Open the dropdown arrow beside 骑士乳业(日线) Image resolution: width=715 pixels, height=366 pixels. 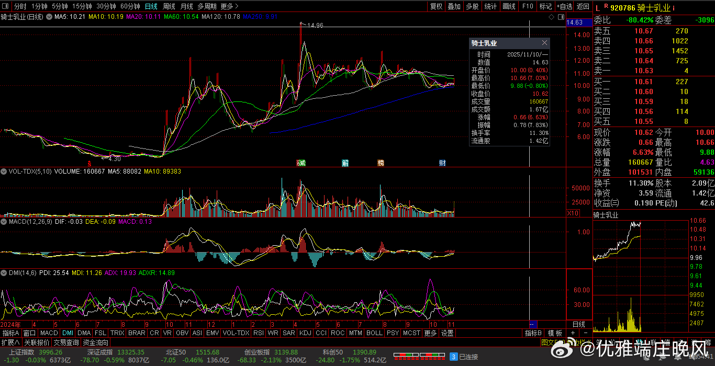click(x=50, y=17)
